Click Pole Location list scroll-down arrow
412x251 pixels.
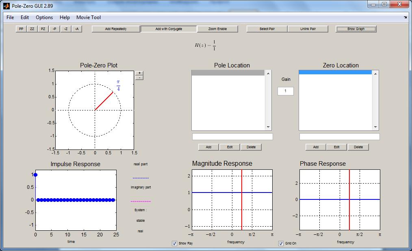268,127
